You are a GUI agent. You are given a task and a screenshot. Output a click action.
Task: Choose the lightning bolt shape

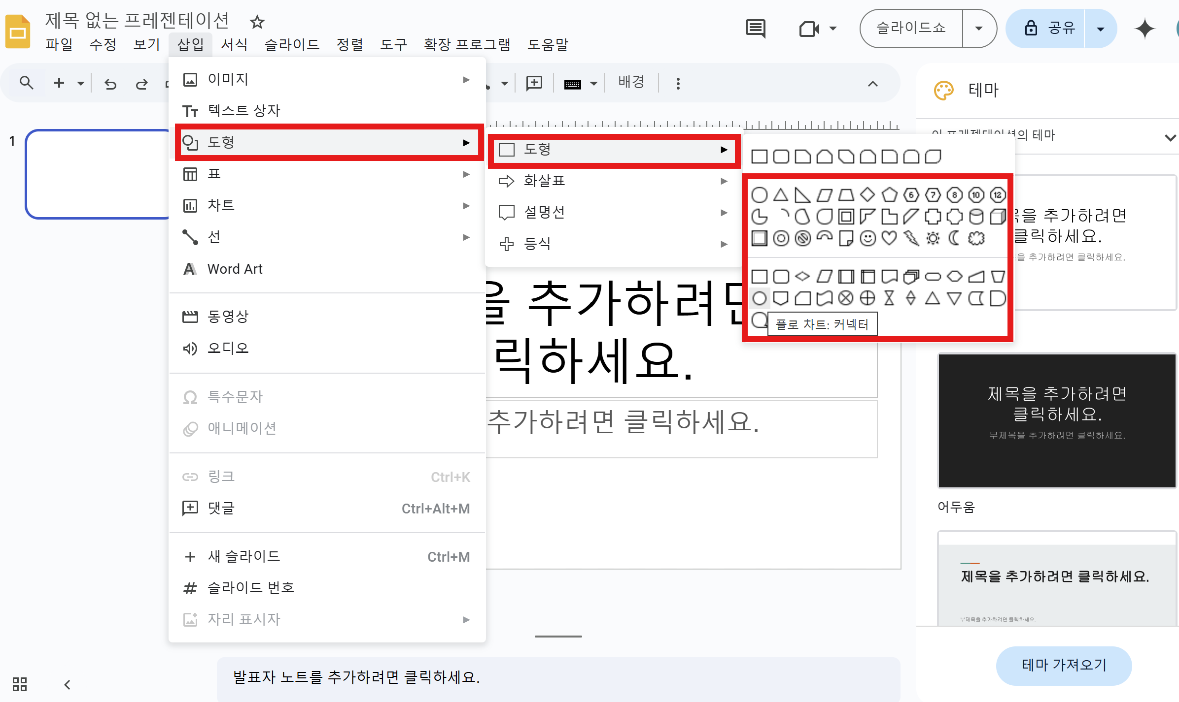click(911, 238)
